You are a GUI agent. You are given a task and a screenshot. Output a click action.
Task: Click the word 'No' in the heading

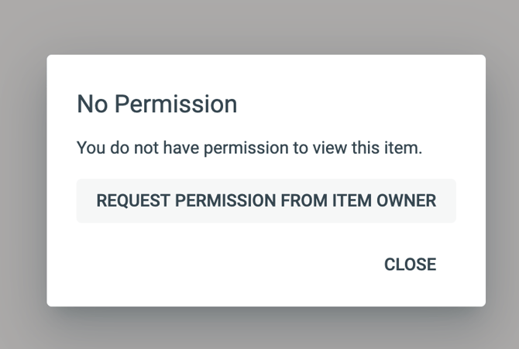coord(92,104)
